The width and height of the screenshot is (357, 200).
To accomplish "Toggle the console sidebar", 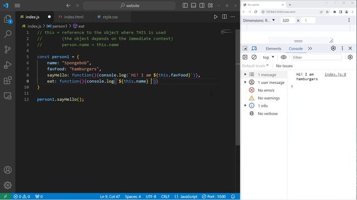I will click(245, 57).
